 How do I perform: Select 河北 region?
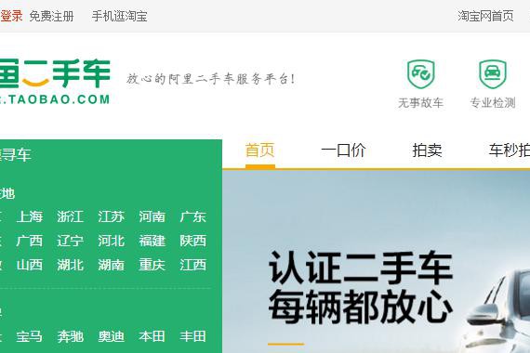(x=112, y=241)
